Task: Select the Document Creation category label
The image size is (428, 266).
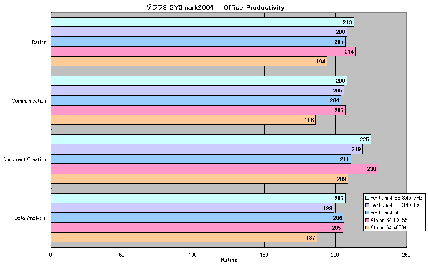Action: click(25, 159)
